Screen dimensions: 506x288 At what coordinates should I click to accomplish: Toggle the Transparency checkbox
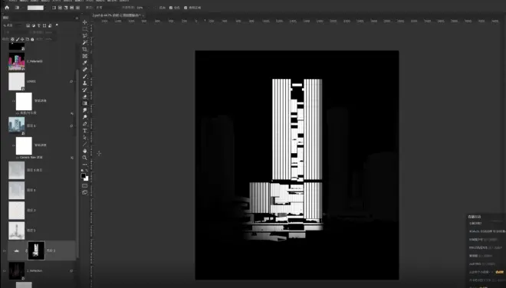(186, 8)
